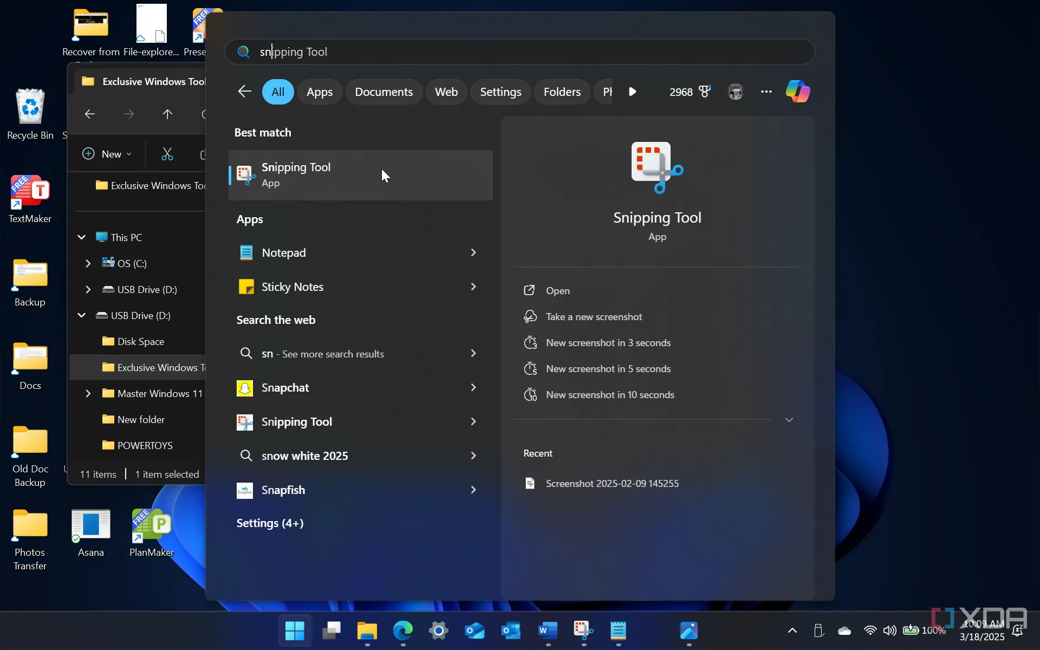This screenshot has width=1040, height=650.
Task: Open Settings (4+) results group
Action: pyautogui.click(x=270, y=523)
